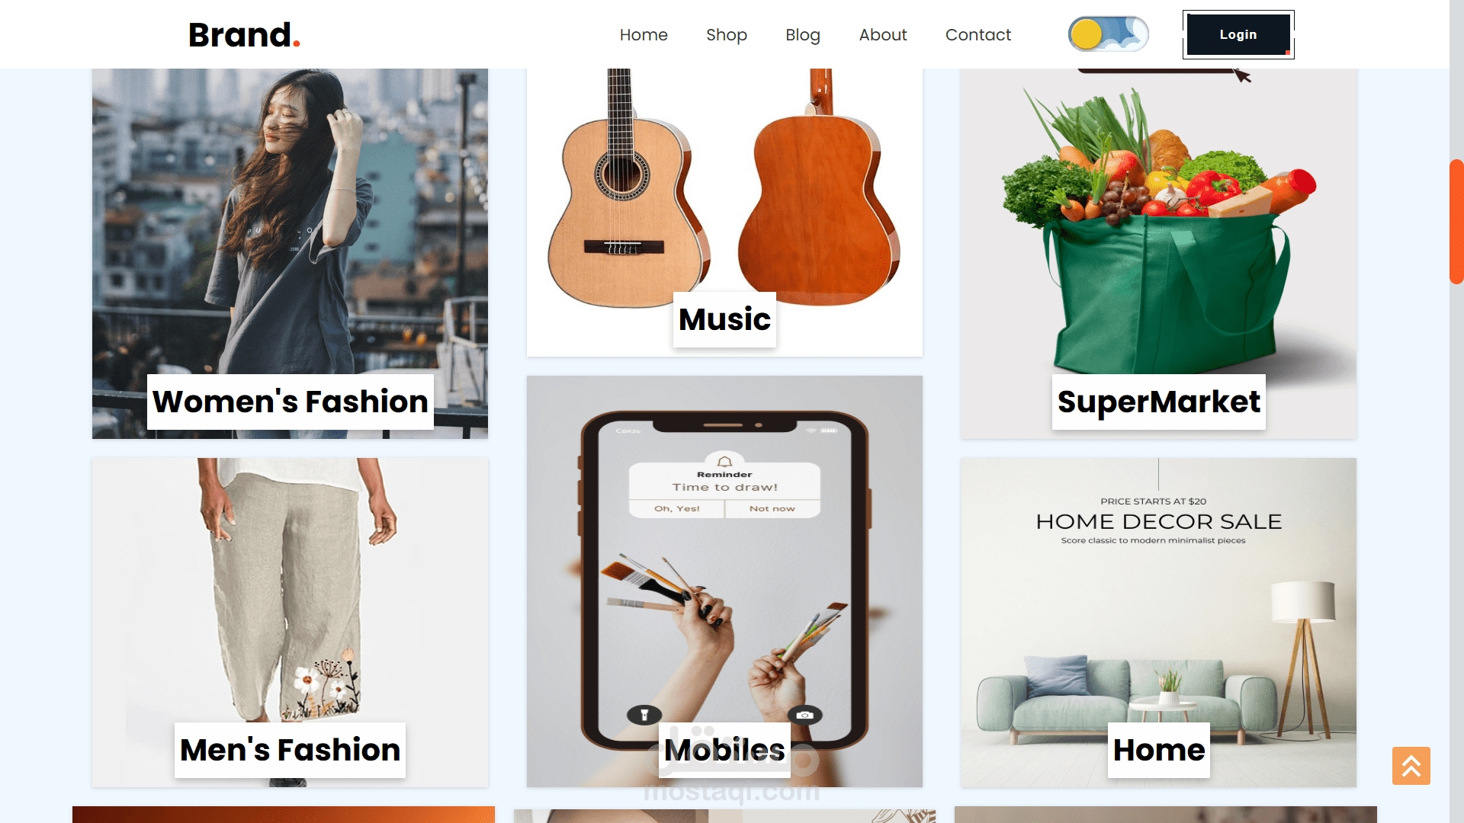Choose the Men's Fashion category label
Screen dimensions: 1464x823
290,750
